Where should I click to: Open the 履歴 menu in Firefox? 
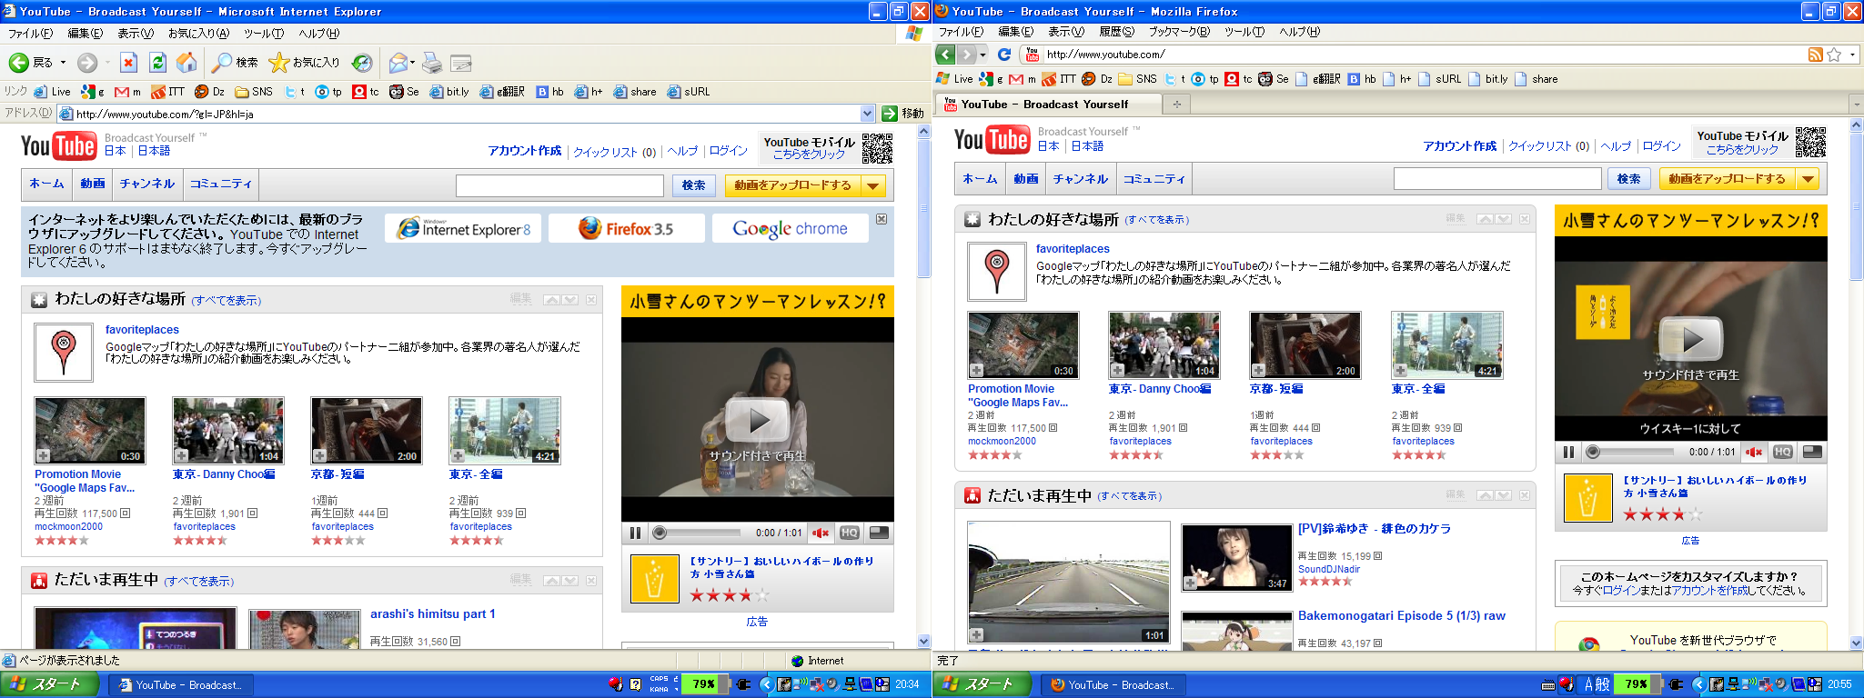pyautogui.click(x=1116, y=32)
